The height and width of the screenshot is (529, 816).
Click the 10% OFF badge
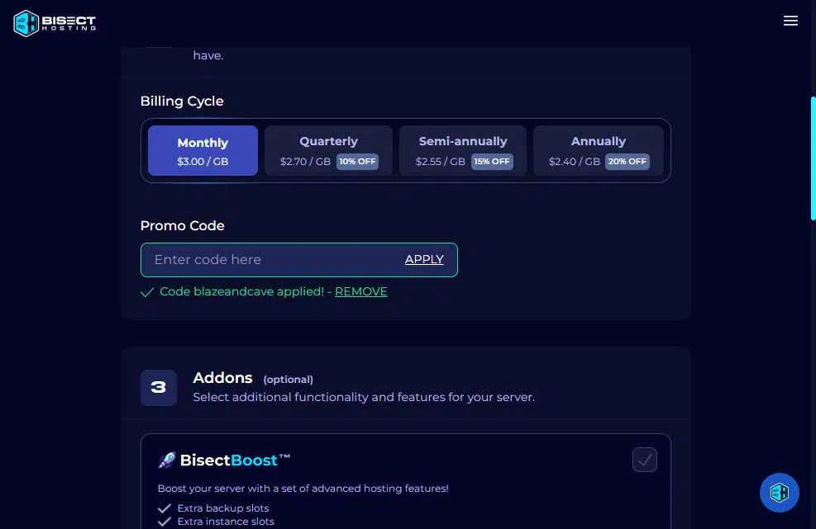click(x=357, y=162)
